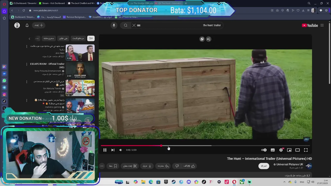Open YouTube hamburger guide menu
The width and height of the screenshot is (331, 186).
point(322,25)
